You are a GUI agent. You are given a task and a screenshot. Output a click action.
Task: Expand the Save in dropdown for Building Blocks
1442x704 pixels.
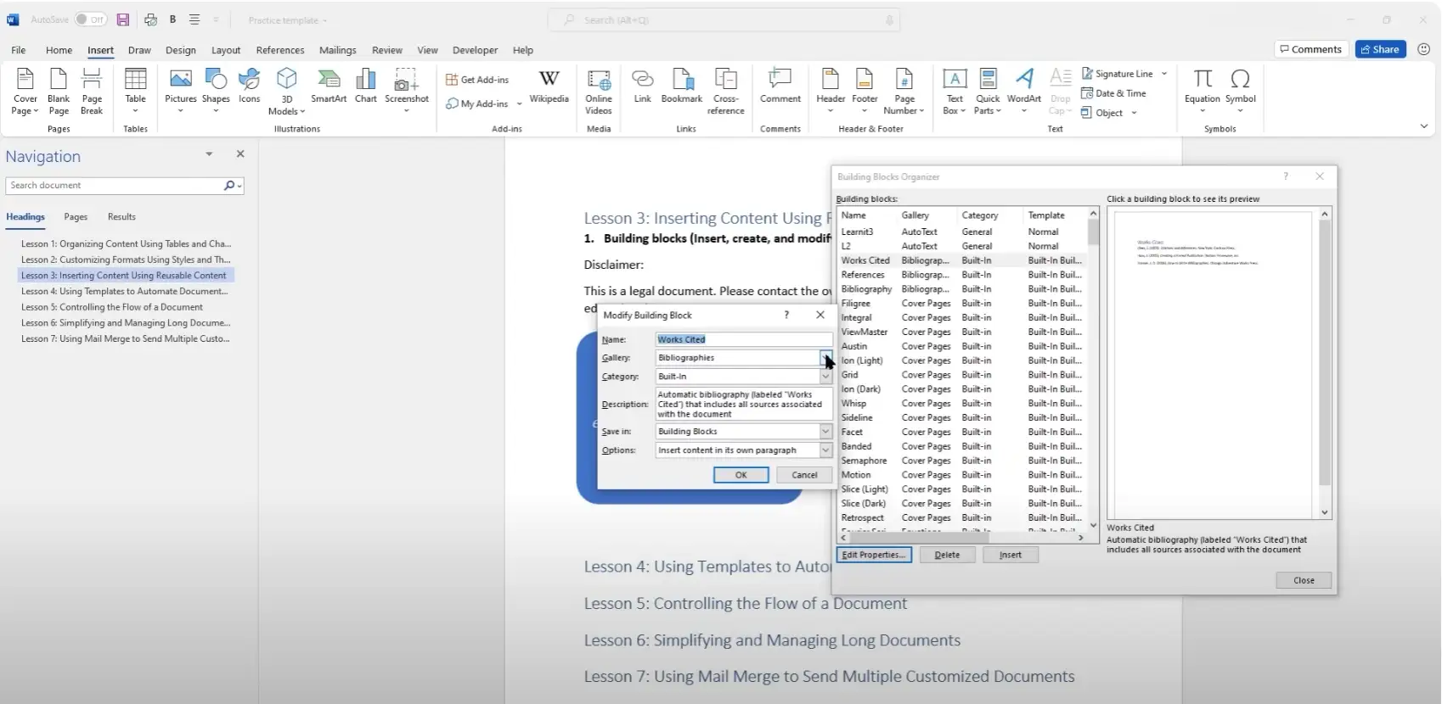(x=825, y=432)
